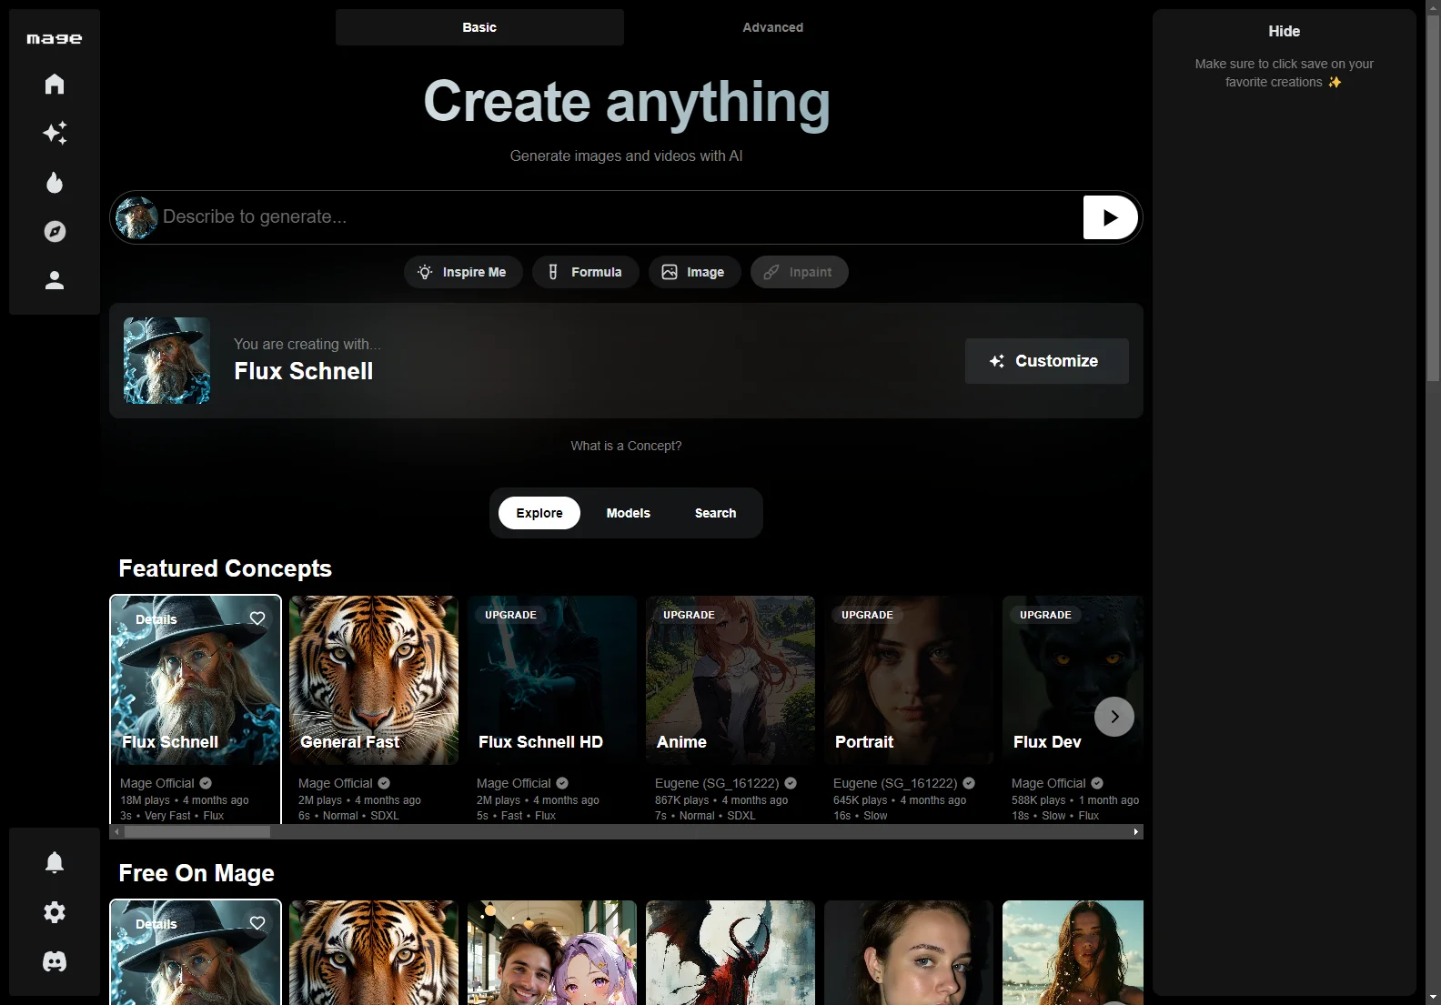Select the Flux Schnell HD concept card
Screen dimensions: 1441x1005
(552, 680)
